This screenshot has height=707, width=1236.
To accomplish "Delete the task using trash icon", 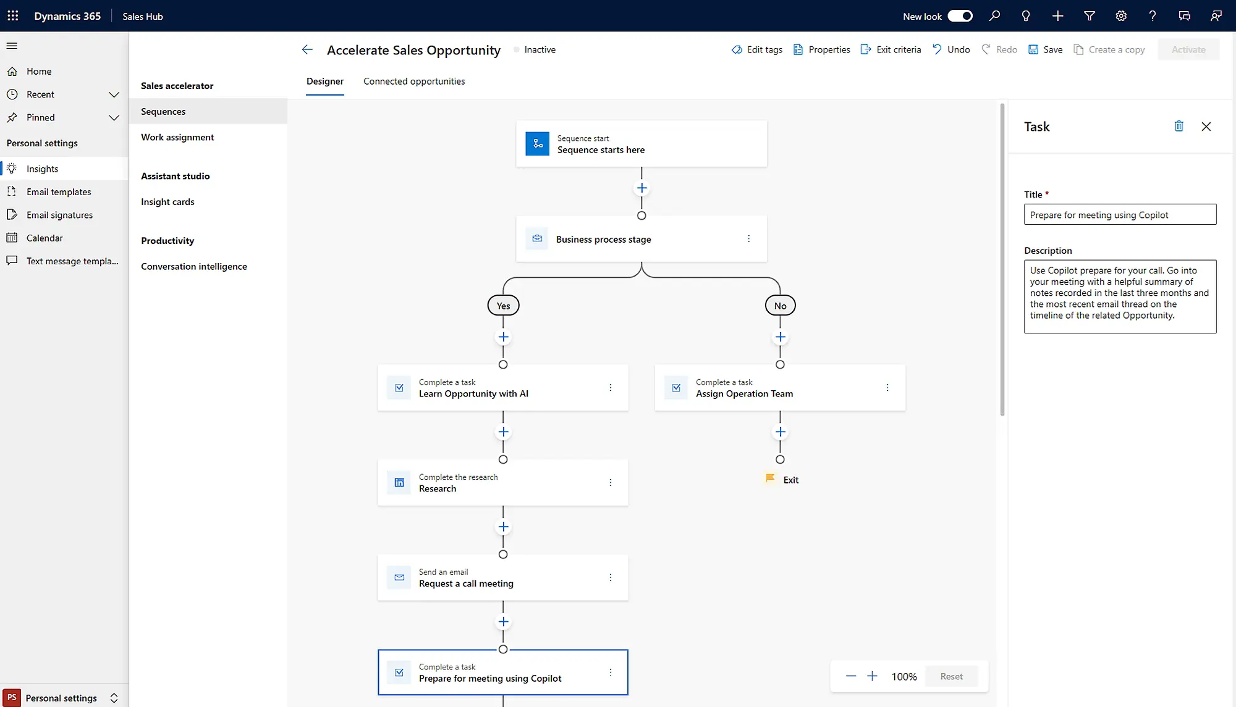I will [1179, 127].
